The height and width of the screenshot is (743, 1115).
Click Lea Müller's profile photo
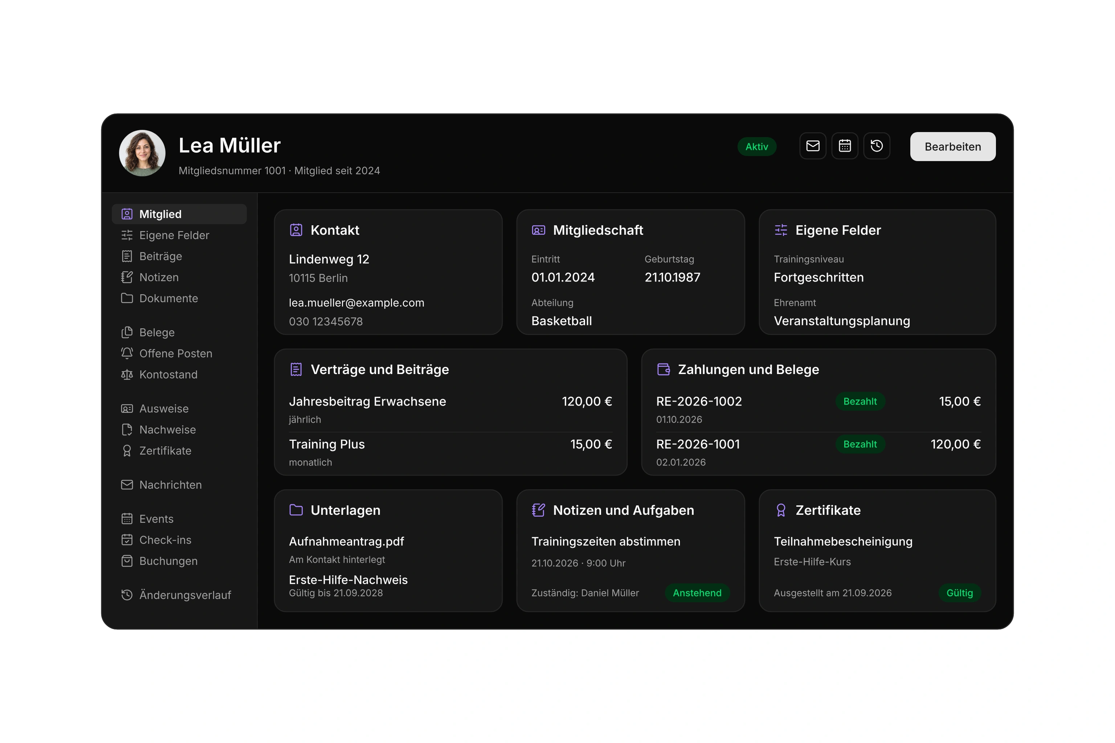click(x=142, y=153)
